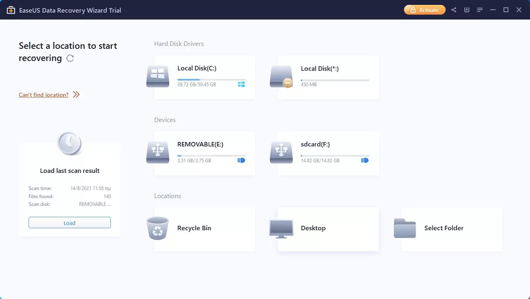Viewport: 530px width, 299px height.
Task: Click the clock icon above Load last scan result
Action: coord(70,143)
